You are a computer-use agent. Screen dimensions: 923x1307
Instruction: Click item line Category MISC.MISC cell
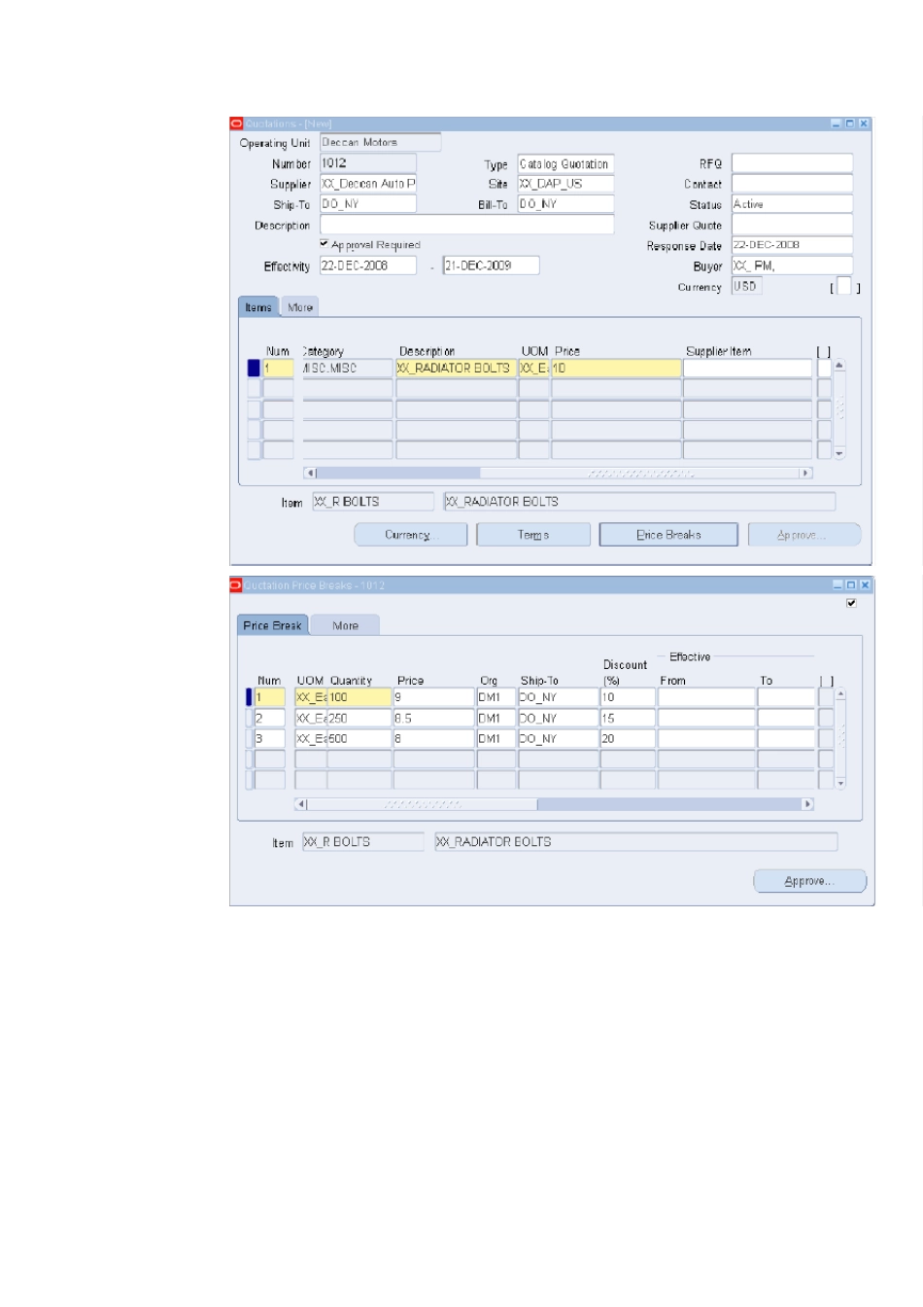[x=347, y=369]
